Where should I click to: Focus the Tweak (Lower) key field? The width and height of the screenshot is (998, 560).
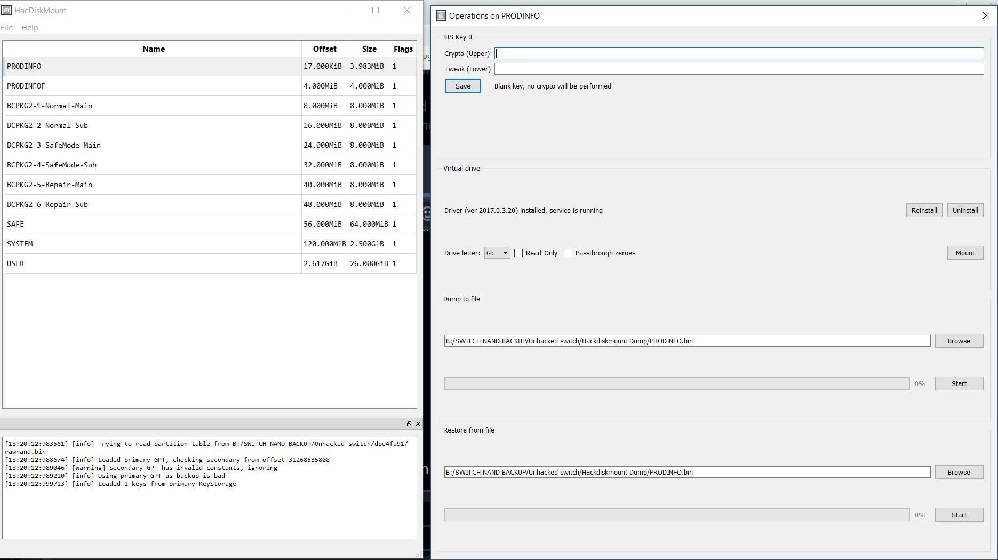[739, 69]
